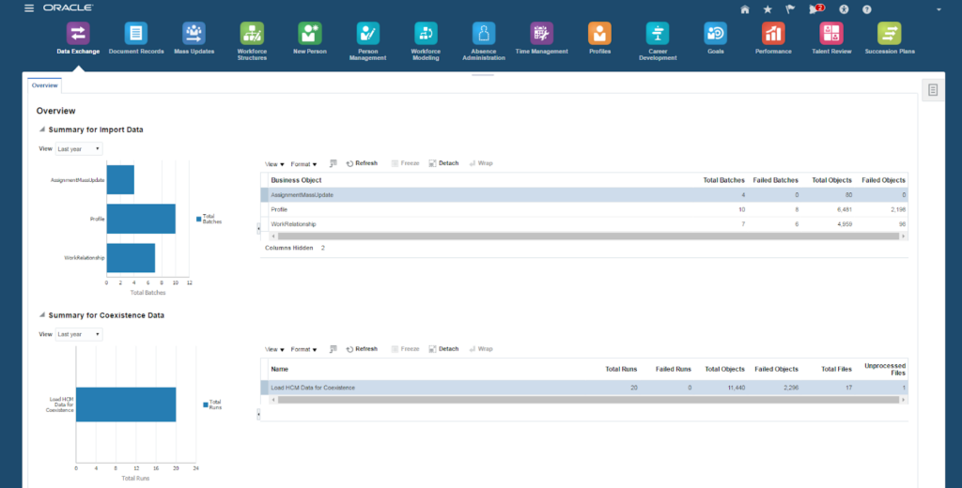Click the Home icon in the header
962x488 pixels.
click(745, 9)
